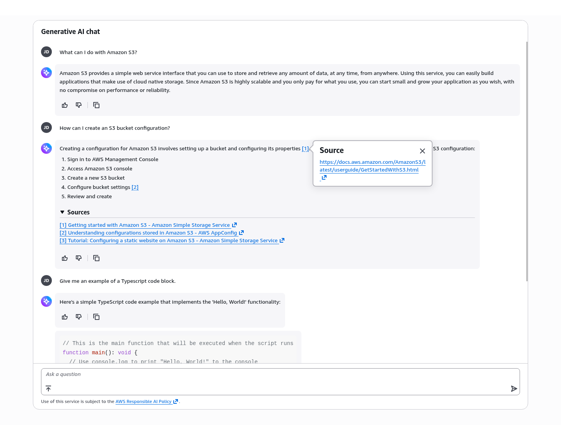
Task: Click the upload icon in prompt box
Action: (x=48, y=389)
